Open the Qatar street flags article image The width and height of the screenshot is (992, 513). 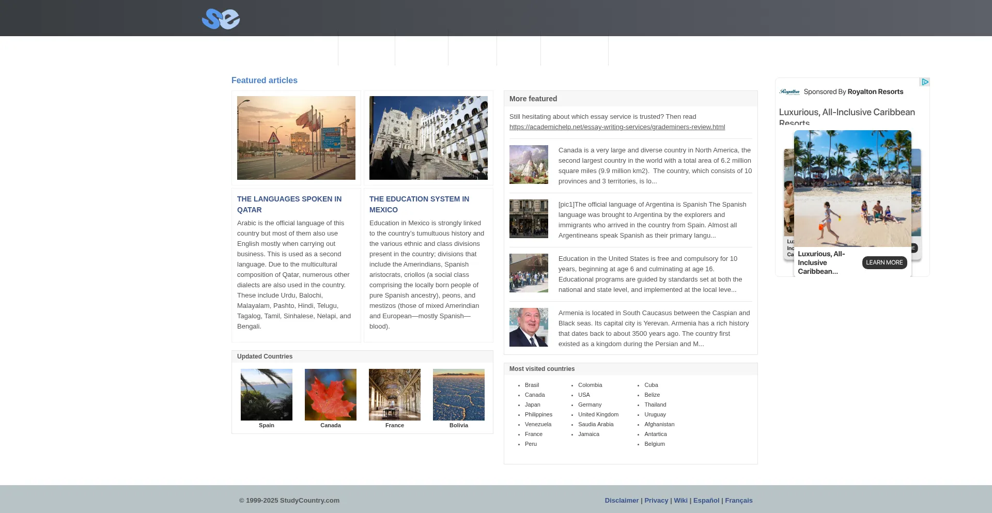pos(296,138)
